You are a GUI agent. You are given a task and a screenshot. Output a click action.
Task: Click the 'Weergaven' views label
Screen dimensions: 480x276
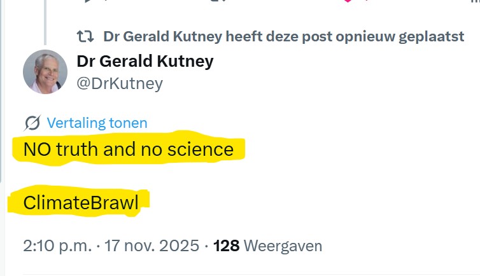tap(283, 245)
